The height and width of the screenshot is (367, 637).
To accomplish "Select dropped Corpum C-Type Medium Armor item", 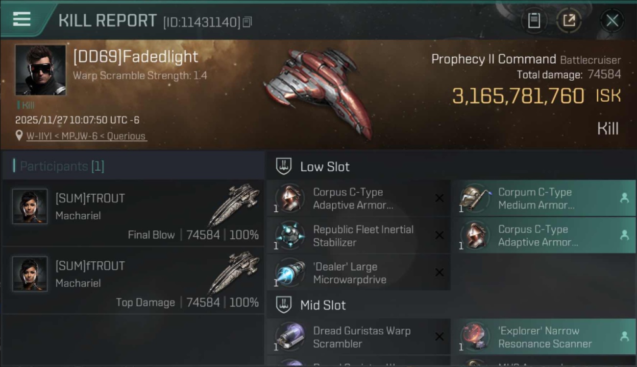I will point(543,199).
